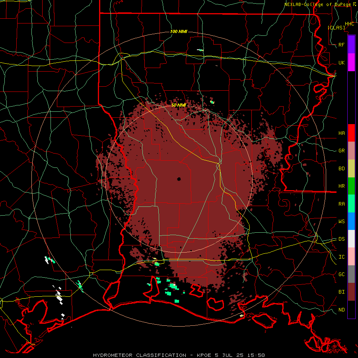
Task: Click the BI biological dark red swatch
Action: tap(351, 292)
